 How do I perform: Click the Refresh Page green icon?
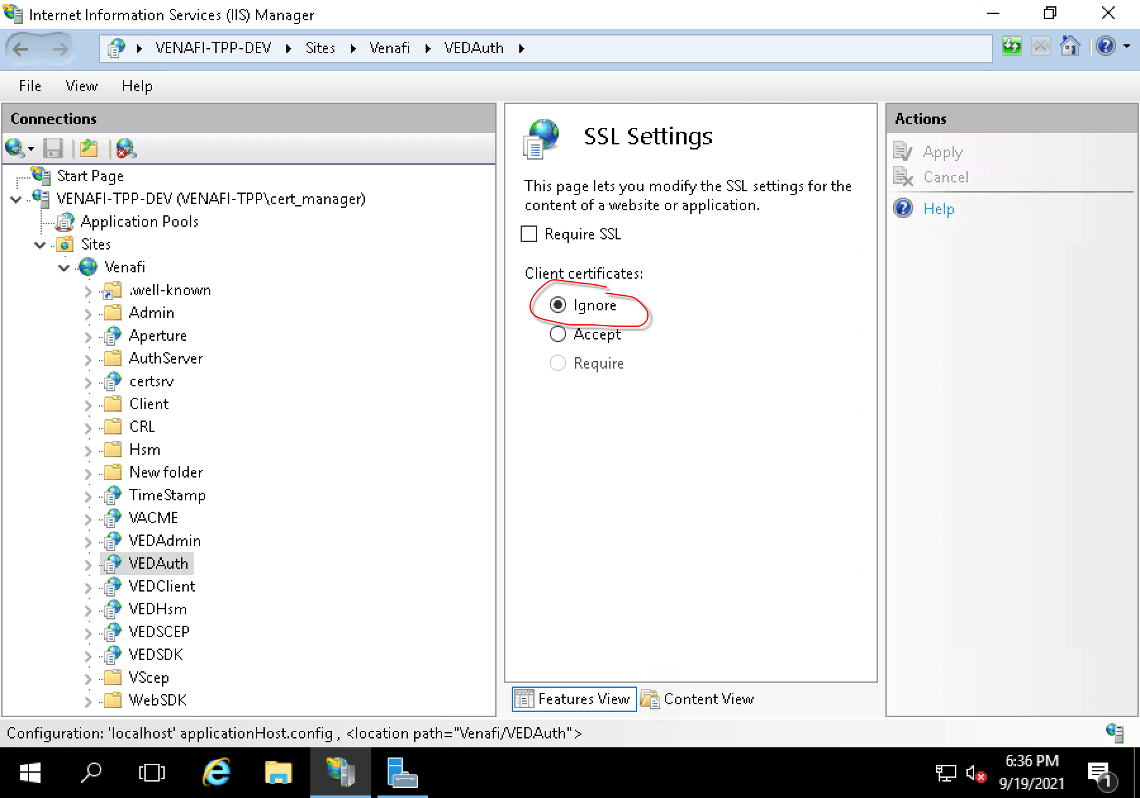click(1011, 46)
